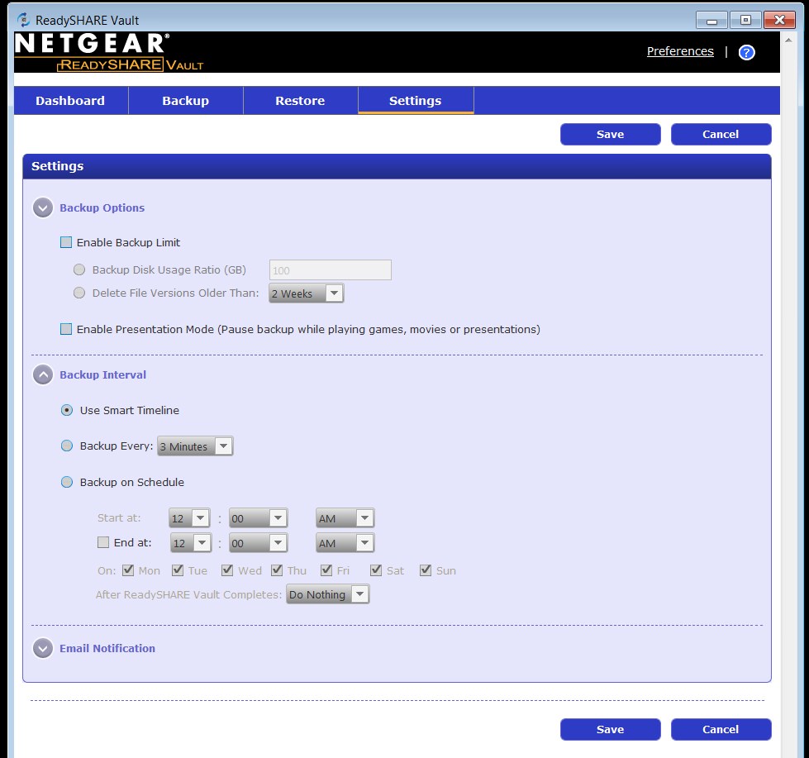The height and width of the screenshot is (758, 809).
Task: Click the Email Notification heading text
Action: coord(107,648)
